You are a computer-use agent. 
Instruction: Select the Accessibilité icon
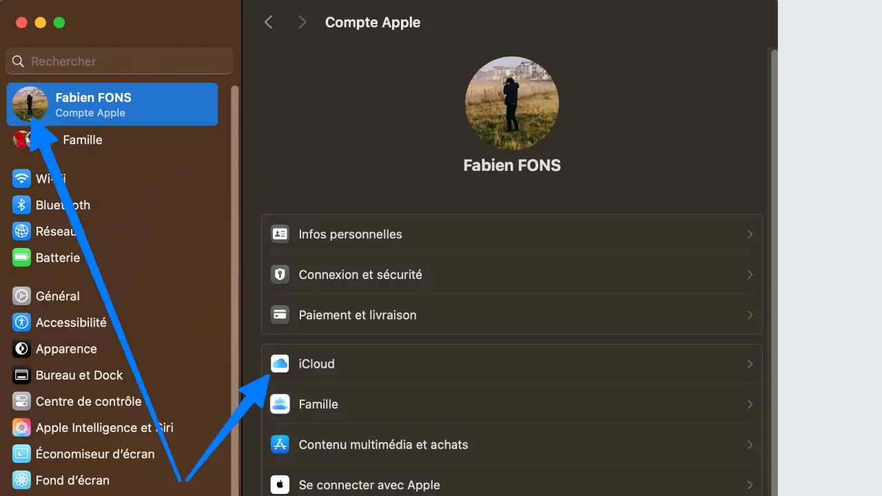(22, 322)
